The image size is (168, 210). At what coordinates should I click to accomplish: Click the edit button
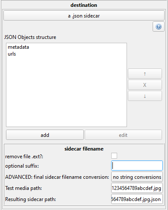tap(123, 135)
